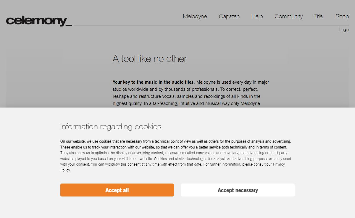Select the Trial navigation link
The image size is (355, 218).
tap(319, 16)
